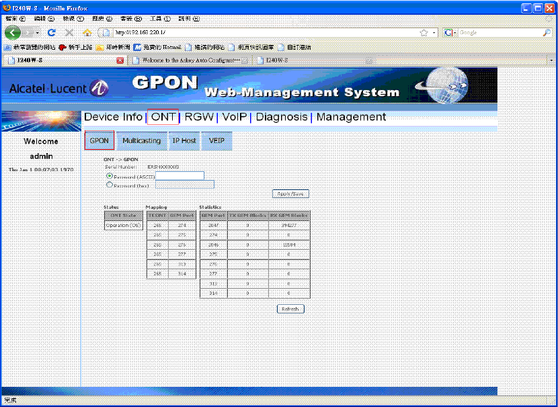Open the 網頁快訊圖庫 web slice gallery bookmark
Screen dimensions: 558x407
coord(251,47)
